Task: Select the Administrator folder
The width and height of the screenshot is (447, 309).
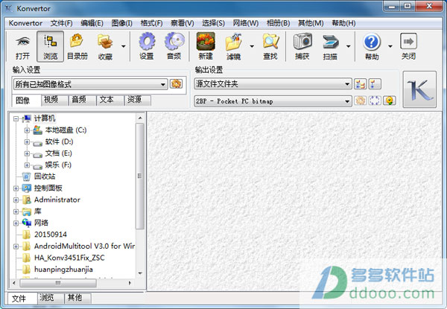Action: [57, 200]
